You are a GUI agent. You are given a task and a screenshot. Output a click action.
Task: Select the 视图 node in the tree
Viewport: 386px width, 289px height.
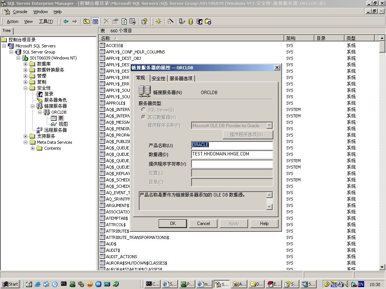click(63, 124)
